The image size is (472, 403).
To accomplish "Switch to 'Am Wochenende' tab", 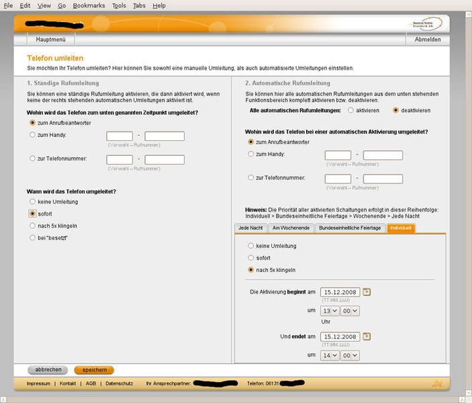I will [x=291, y=228].
